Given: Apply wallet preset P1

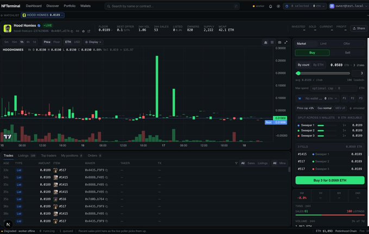Looking at the screenshot, I should pos(344,98).
